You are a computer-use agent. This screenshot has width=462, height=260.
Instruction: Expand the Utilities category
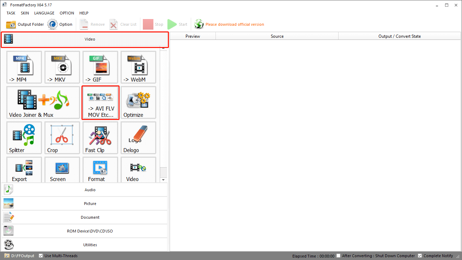(x=85, y=245)
